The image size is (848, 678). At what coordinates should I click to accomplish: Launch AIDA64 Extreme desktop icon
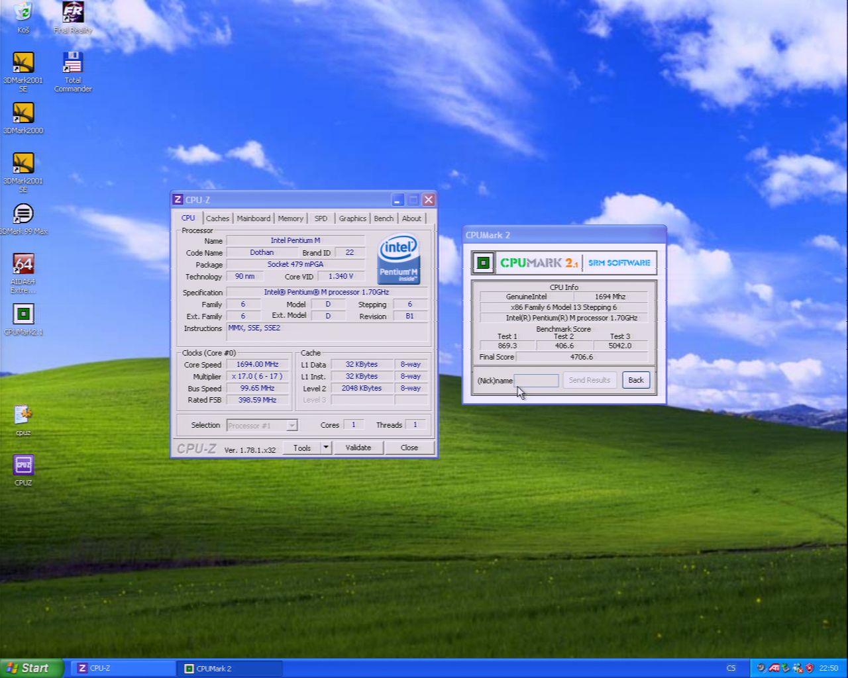(23, 265)
